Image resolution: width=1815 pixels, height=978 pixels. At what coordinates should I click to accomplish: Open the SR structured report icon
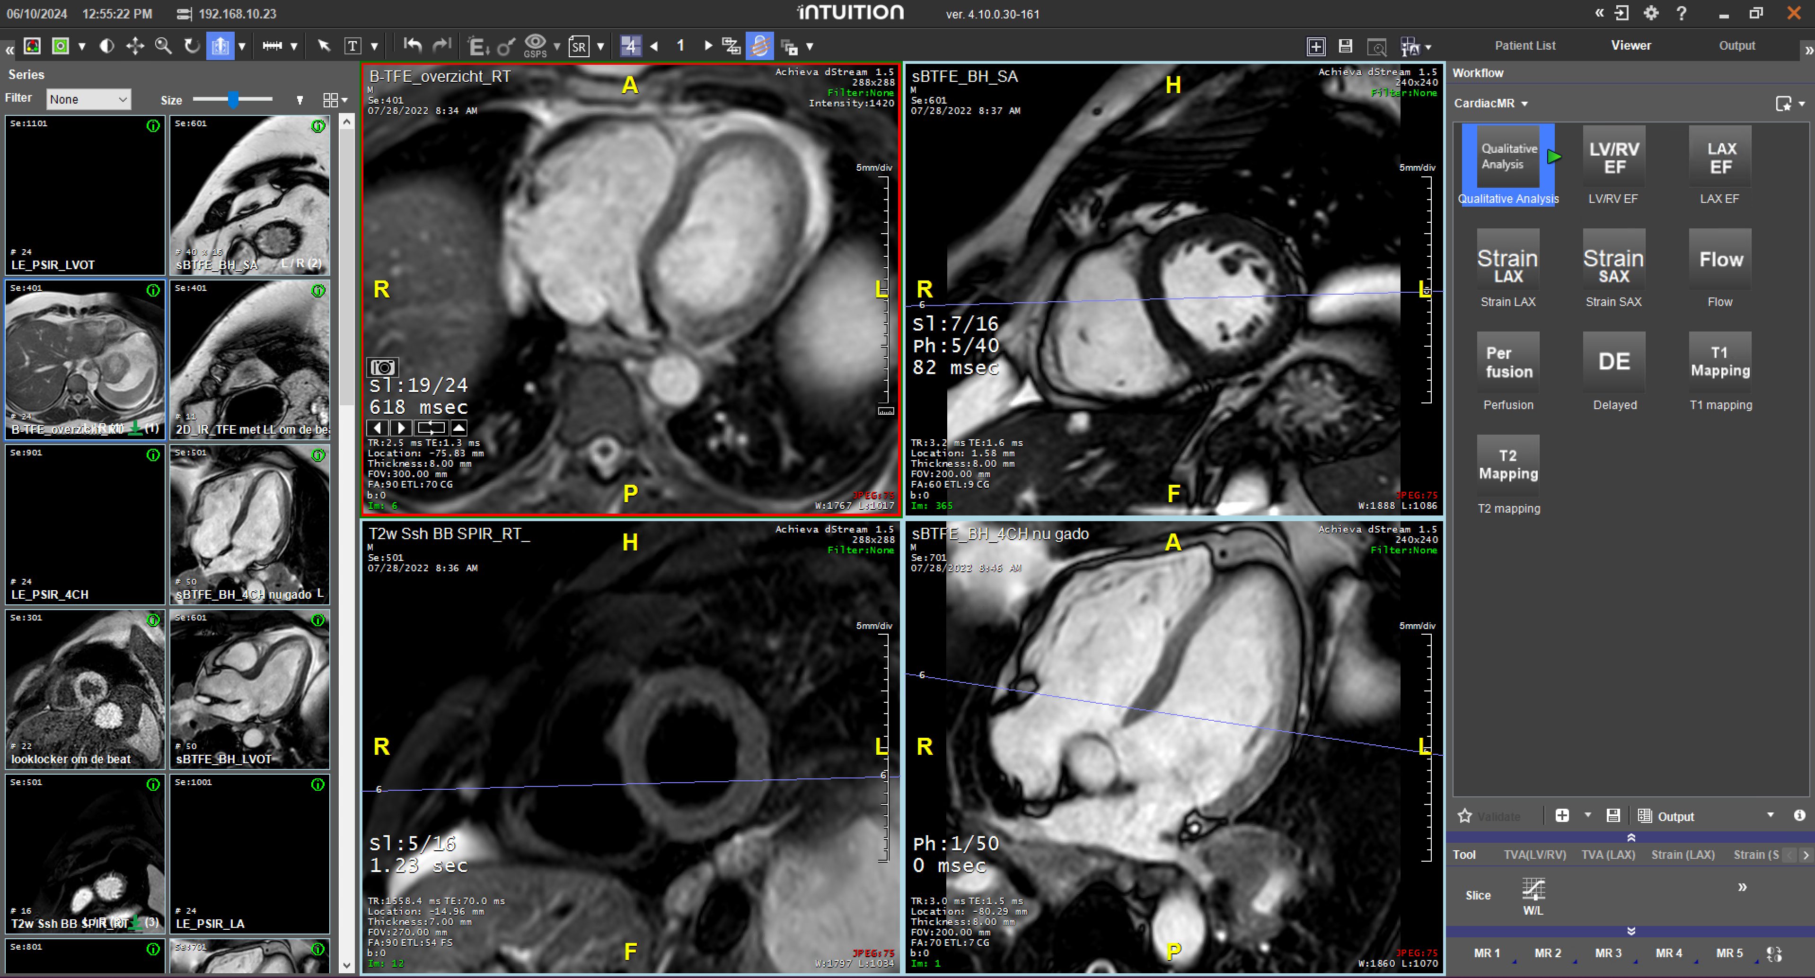pyautogui.click(x=579, y=46)
